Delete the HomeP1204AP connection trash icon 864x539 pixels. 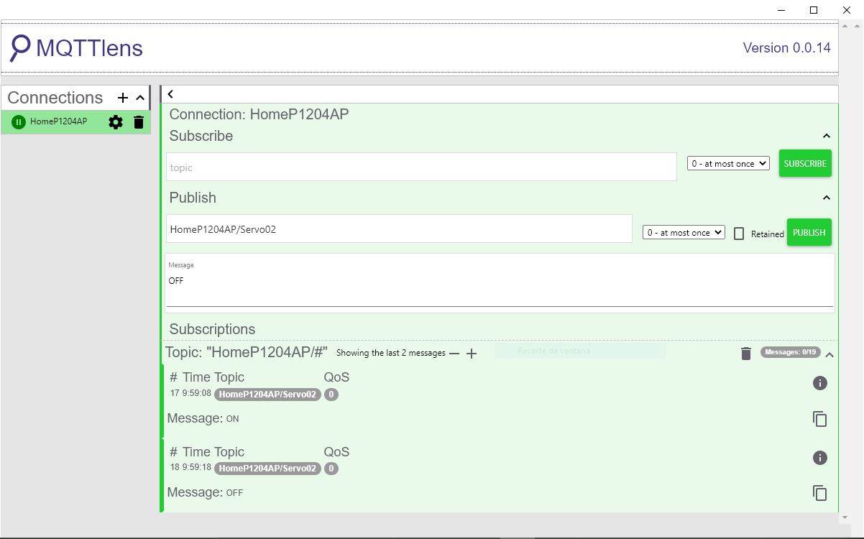[139, 122]
